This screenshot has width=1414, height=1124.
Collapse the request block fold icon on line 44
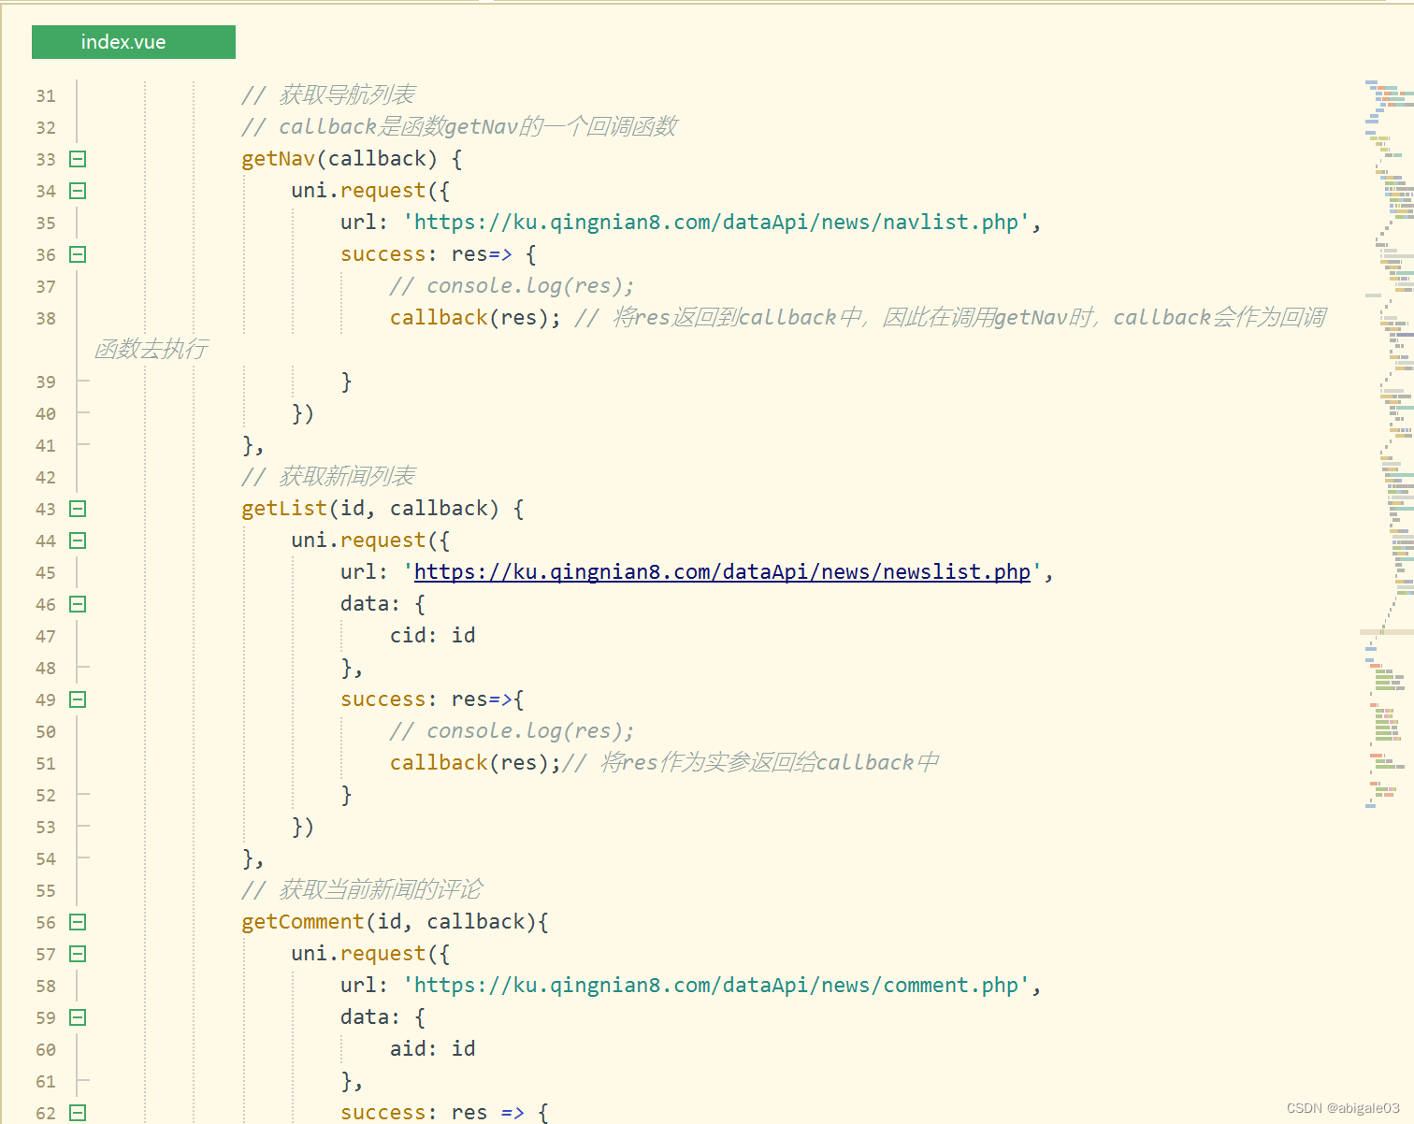(78, 540)
